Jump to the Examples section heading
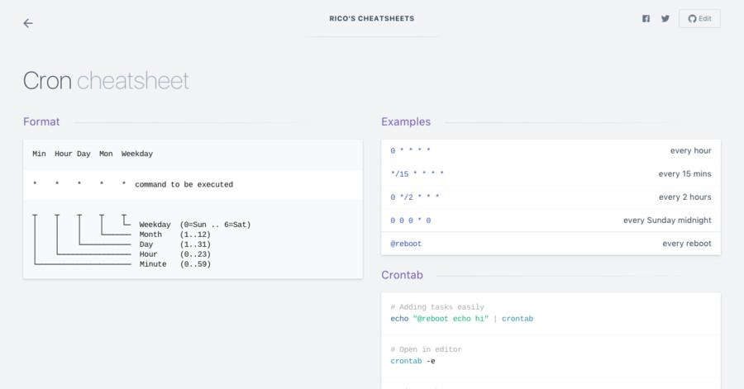 coord(406,121)
